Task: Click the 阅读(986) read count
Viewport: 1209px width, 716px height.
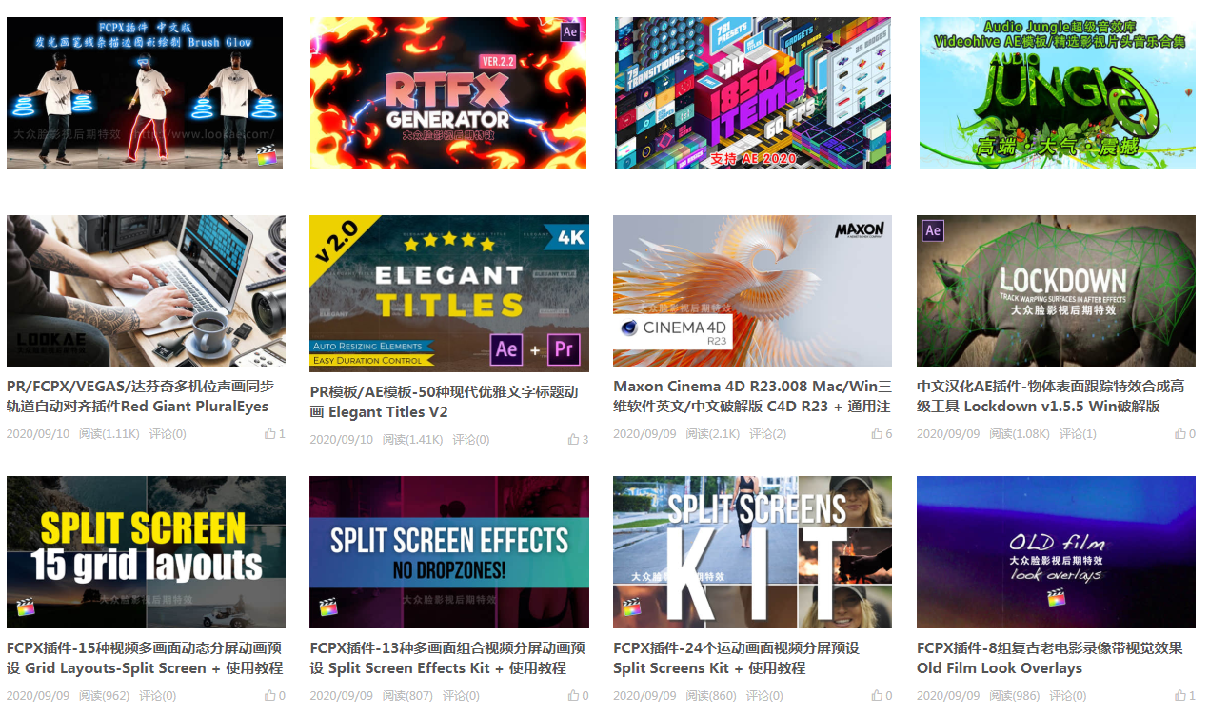Action: (1015, 696)
